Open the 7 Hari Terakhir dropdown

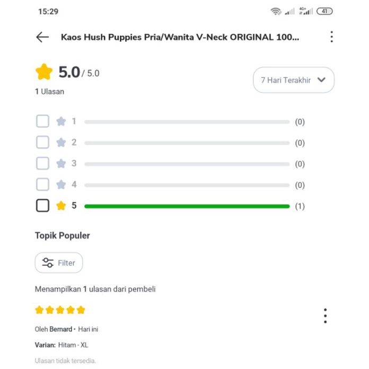[293, 80]
